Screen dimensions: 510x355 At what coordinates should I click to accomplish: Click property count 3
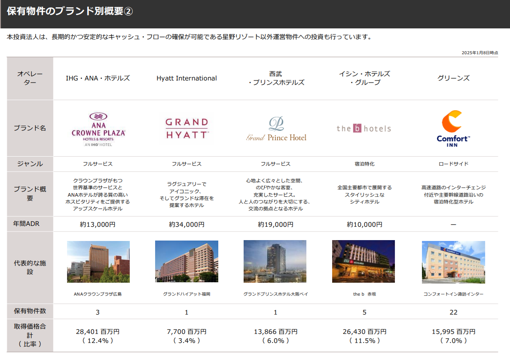[98, 312]
